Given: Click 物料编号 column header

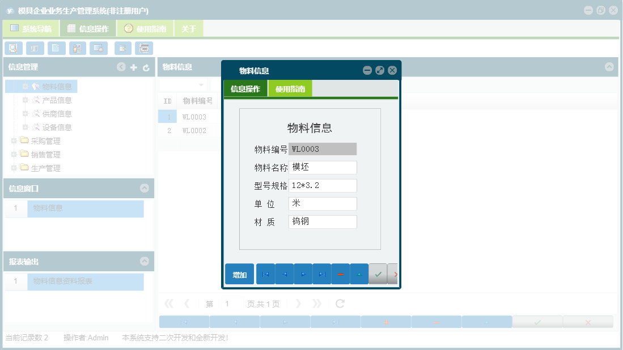Looking at the screenshot, I should (x=197, y=101).
